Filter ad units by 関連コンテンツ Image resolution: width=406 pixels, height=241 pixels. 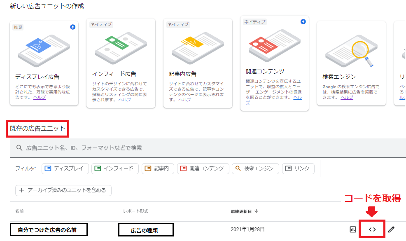pyautogui.click(x=203, y=168)
